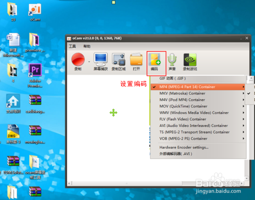Select the bottom-row desktop folder icon

click(12, 192)
